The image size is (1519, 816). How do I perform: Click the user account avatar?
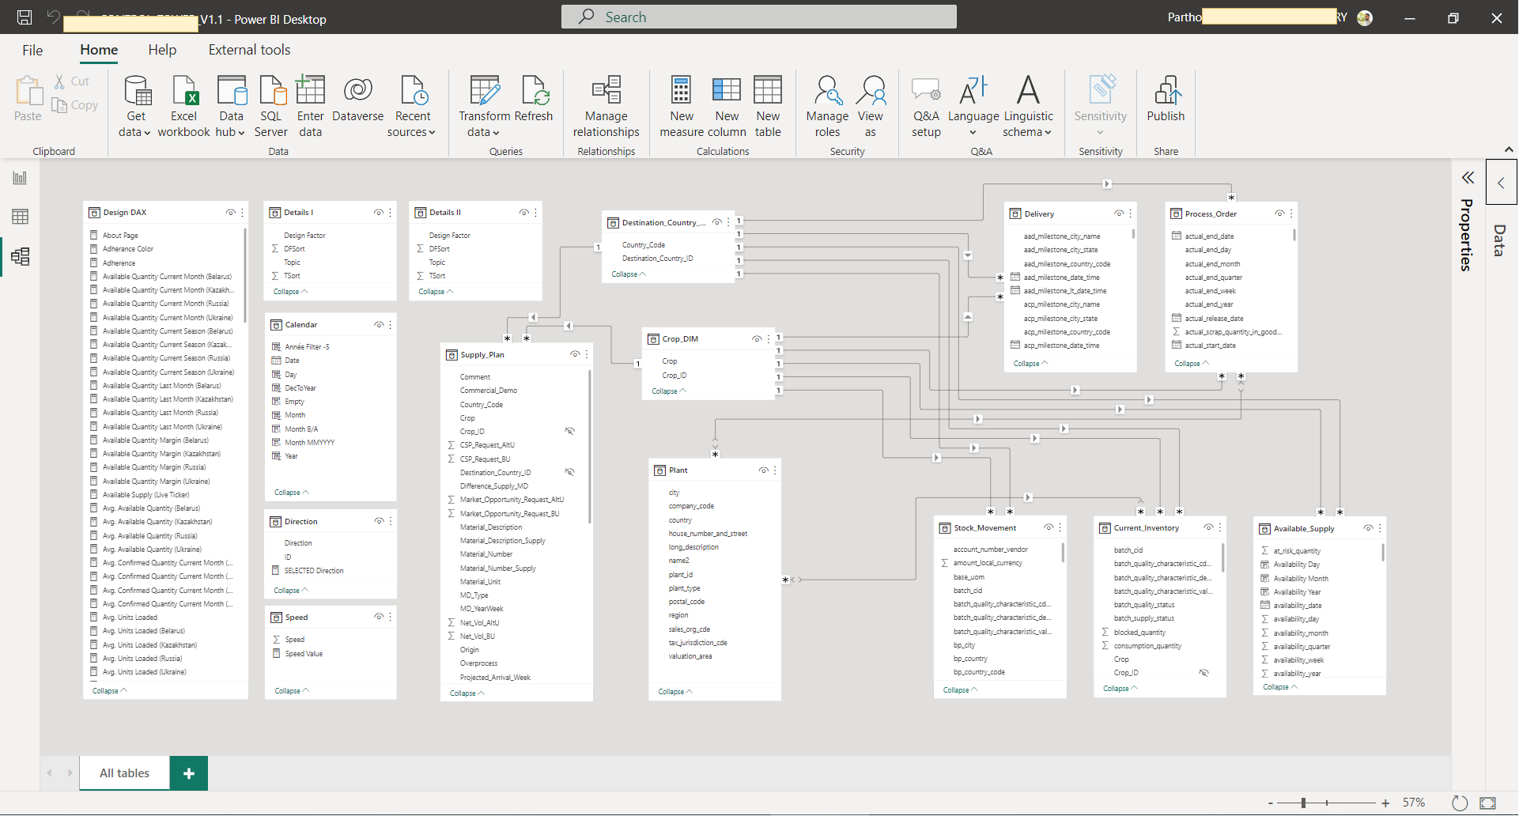[x=1365, y=17]
